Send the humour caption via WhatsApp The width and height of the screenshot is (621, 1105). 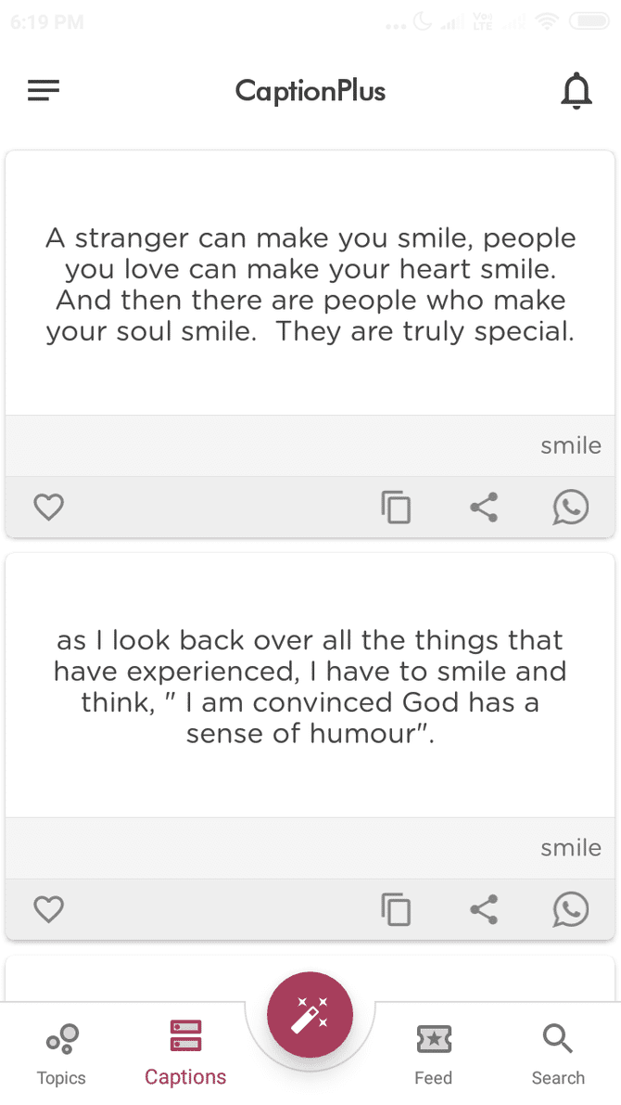pyautogui.click(x=571, y=909)
